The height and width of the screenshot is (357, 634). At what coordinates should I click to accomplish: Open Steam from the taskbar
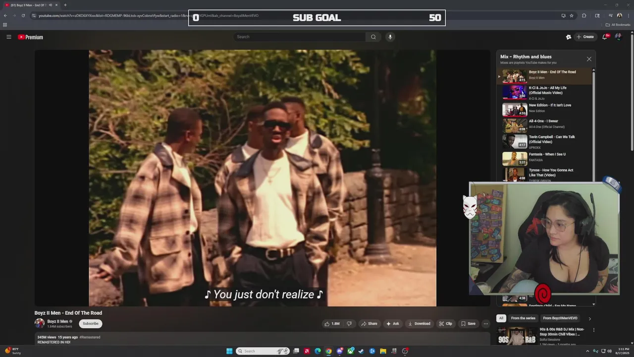coord(361,351)
